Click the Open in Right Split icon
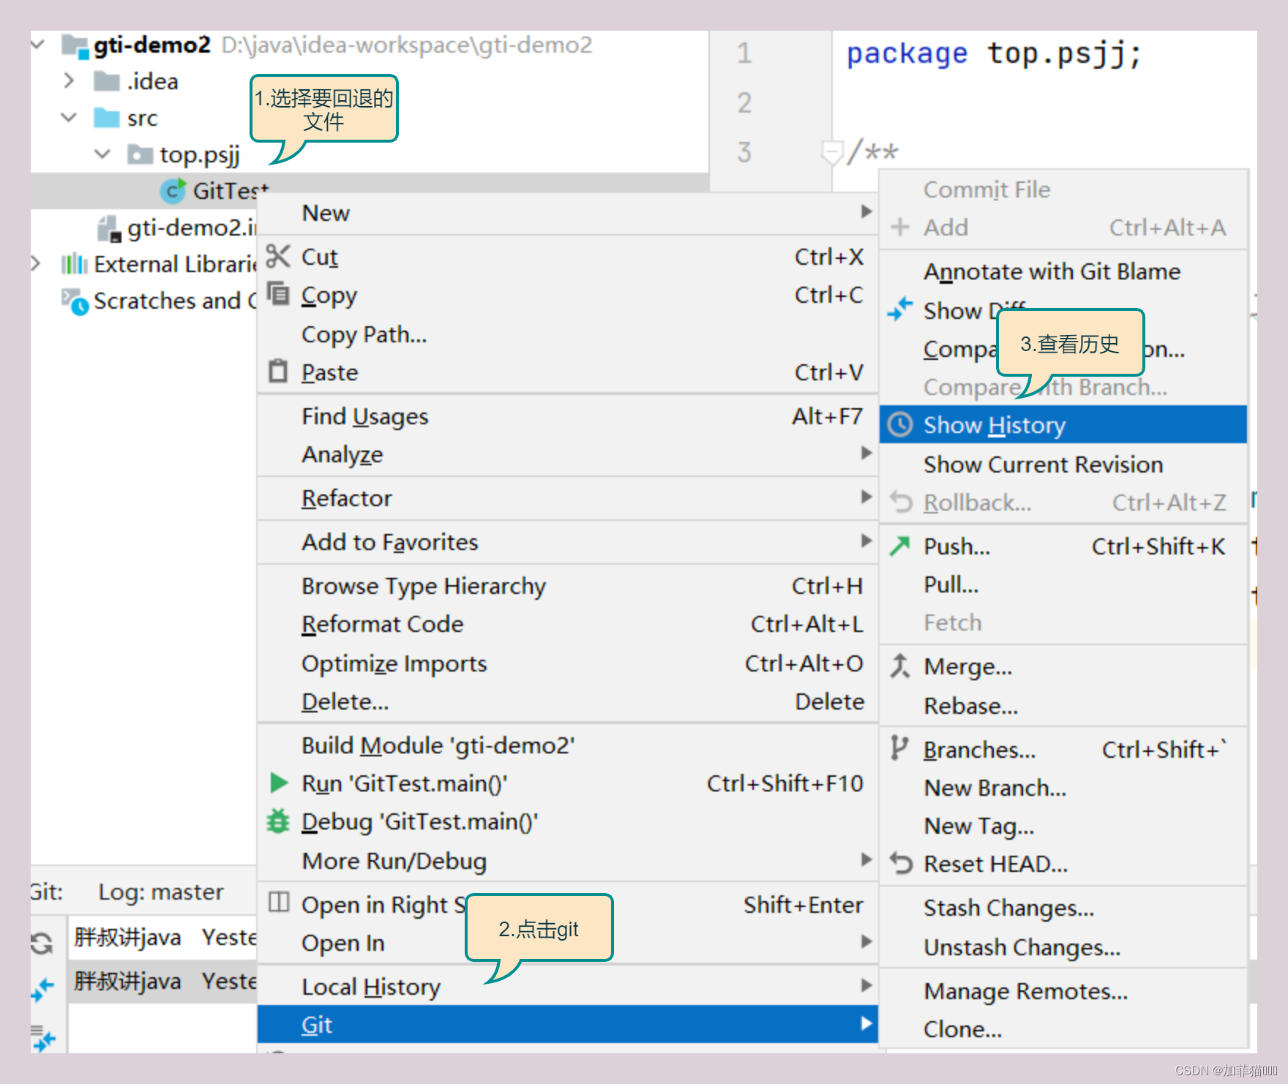The height and width of the screenshot is (1084, 1288). [x=279, y=903]
